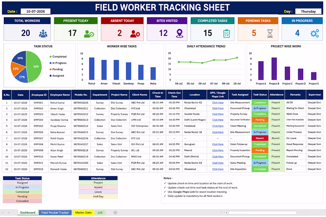This screenshot has height=217, width=326.
Task: Select check-in time 09:30 AM cell
Action: [158, 126]
